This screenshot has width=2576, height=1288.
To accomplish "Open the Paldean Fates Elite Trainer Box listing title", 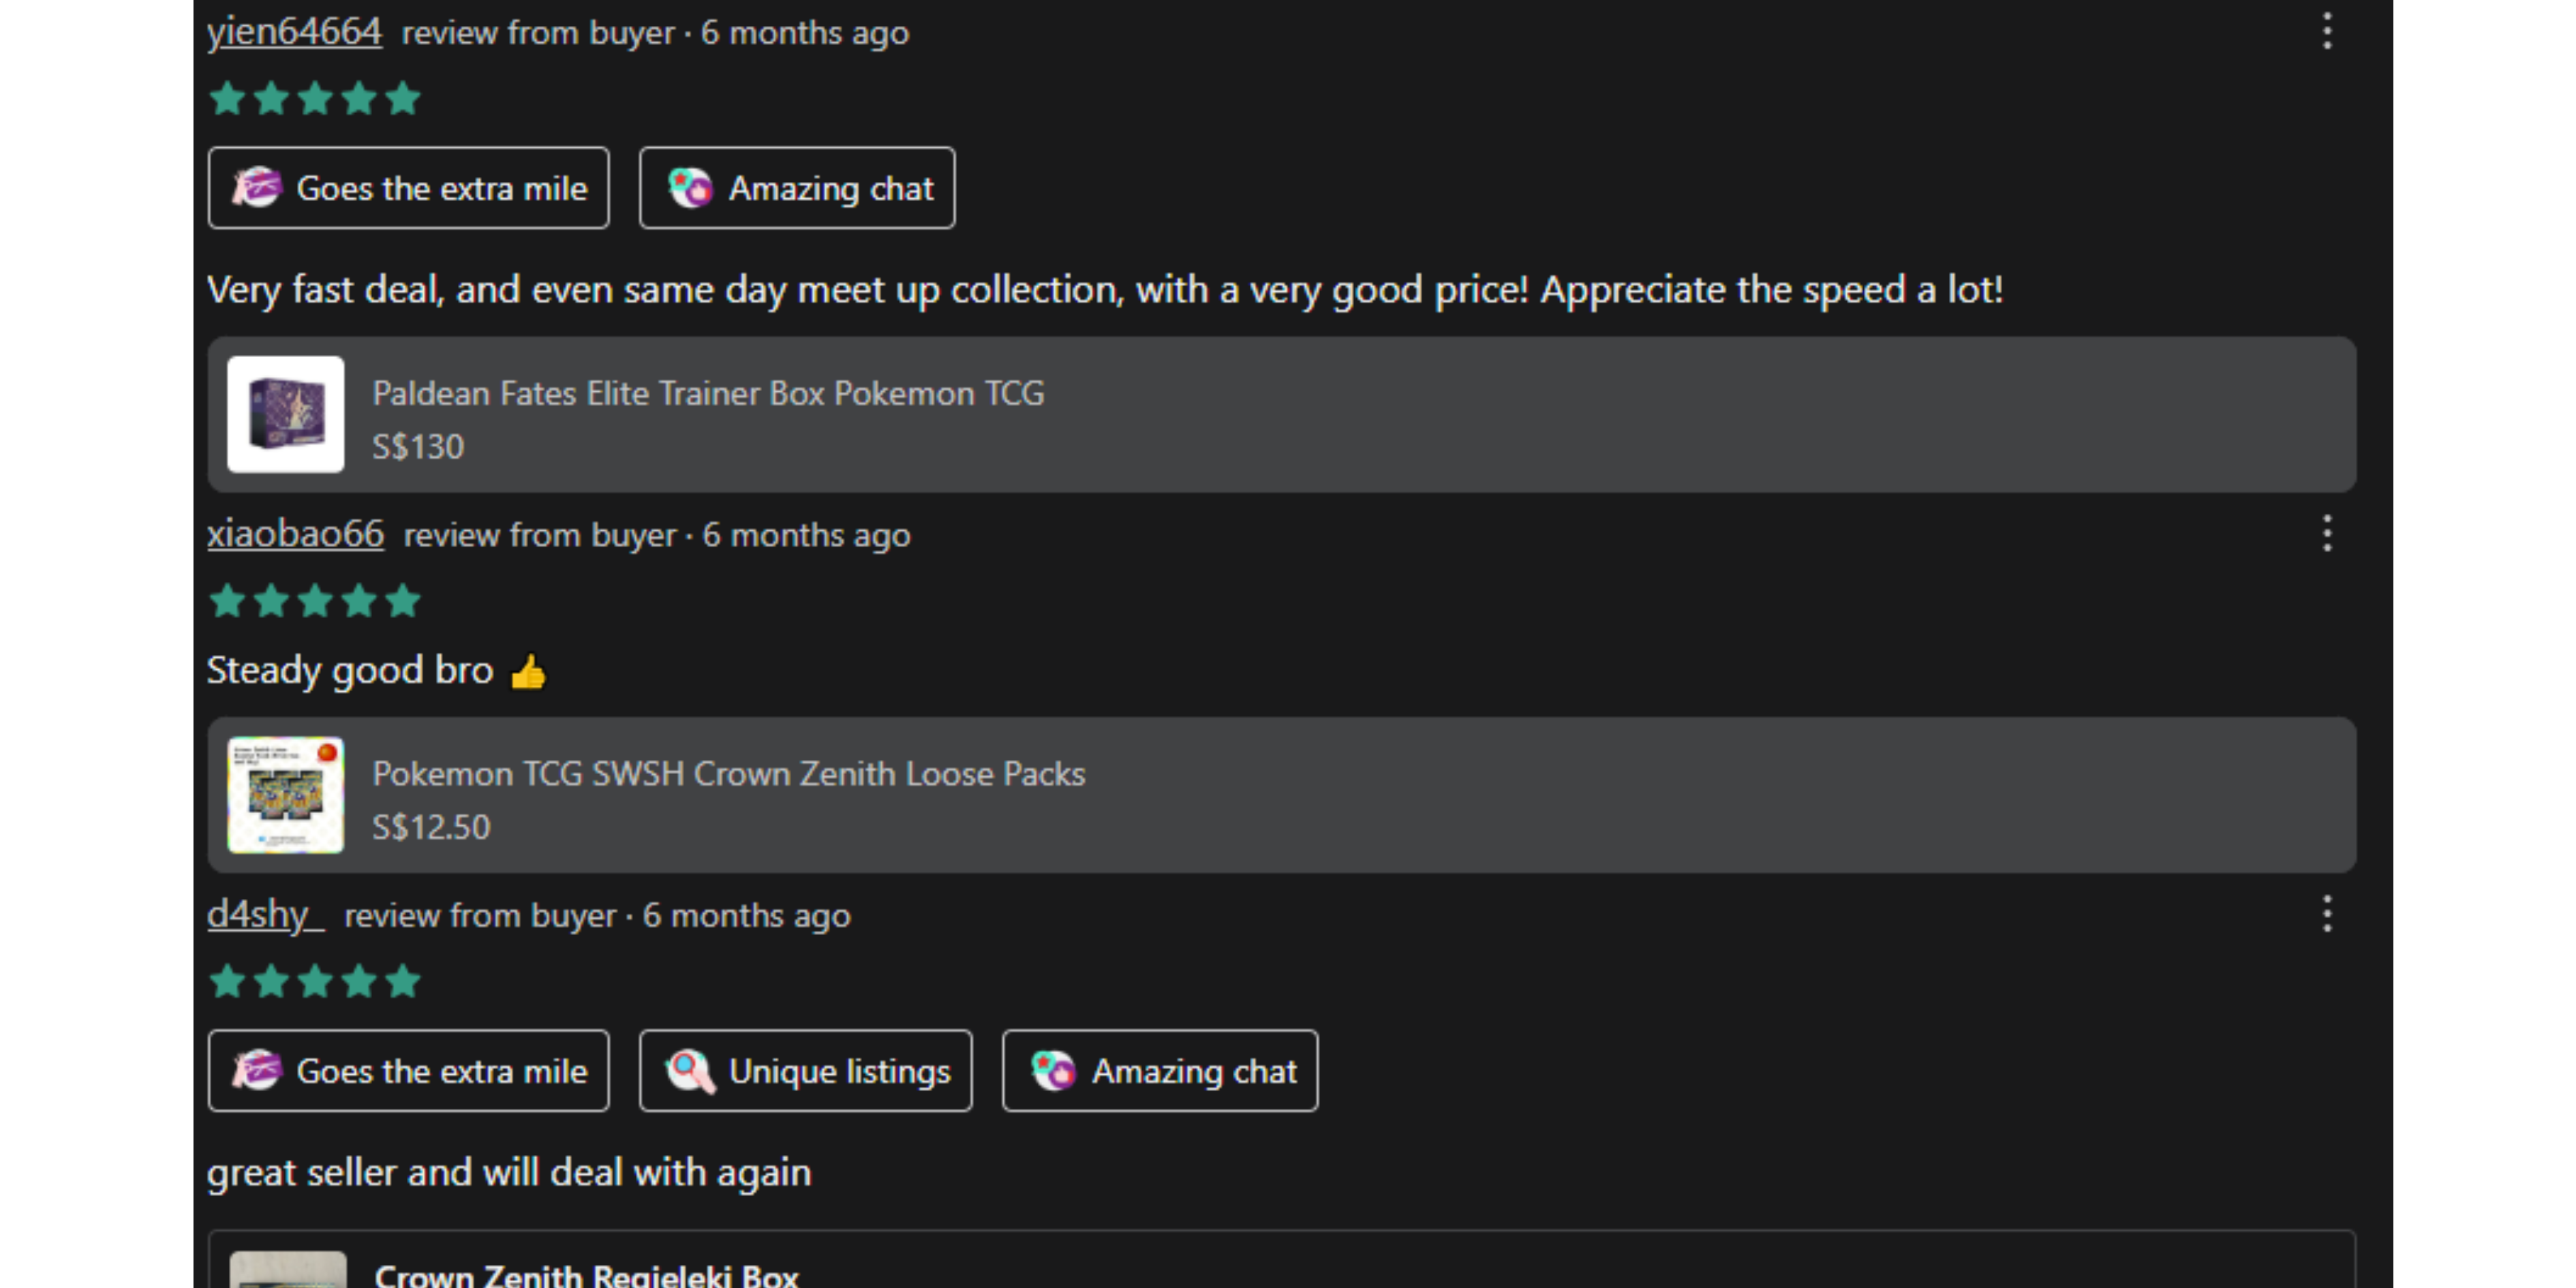I will [708, 393].
